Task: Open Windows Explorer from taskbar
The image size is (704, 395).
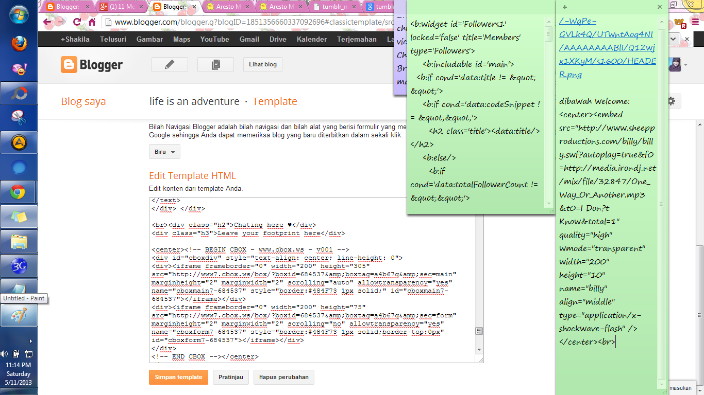Action: click(x=19, y=241)
